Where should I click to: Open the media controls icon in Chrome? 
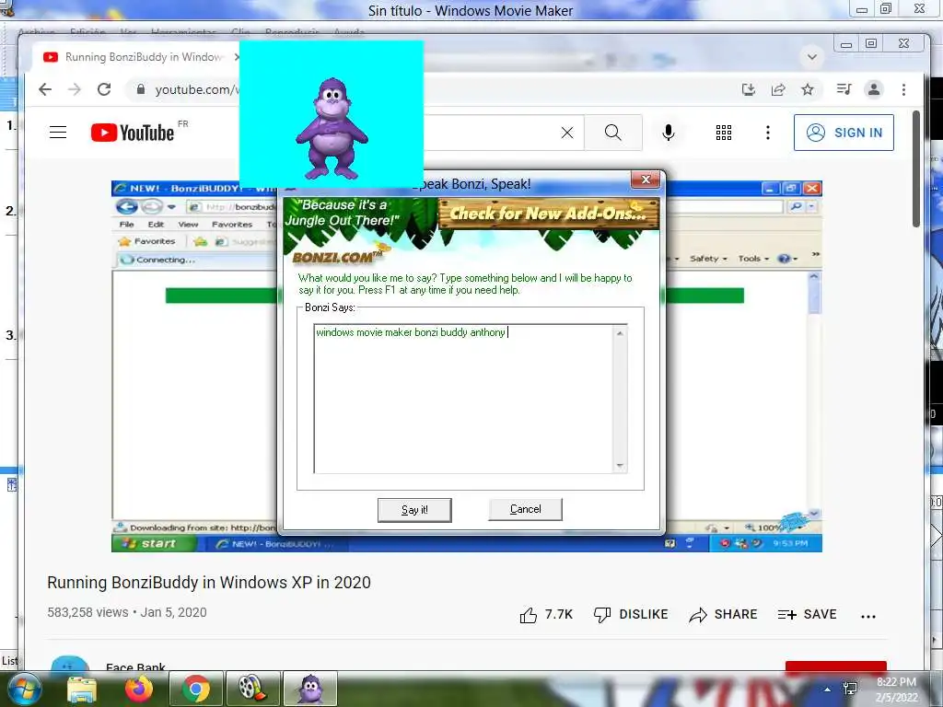[x=844, y=89]
